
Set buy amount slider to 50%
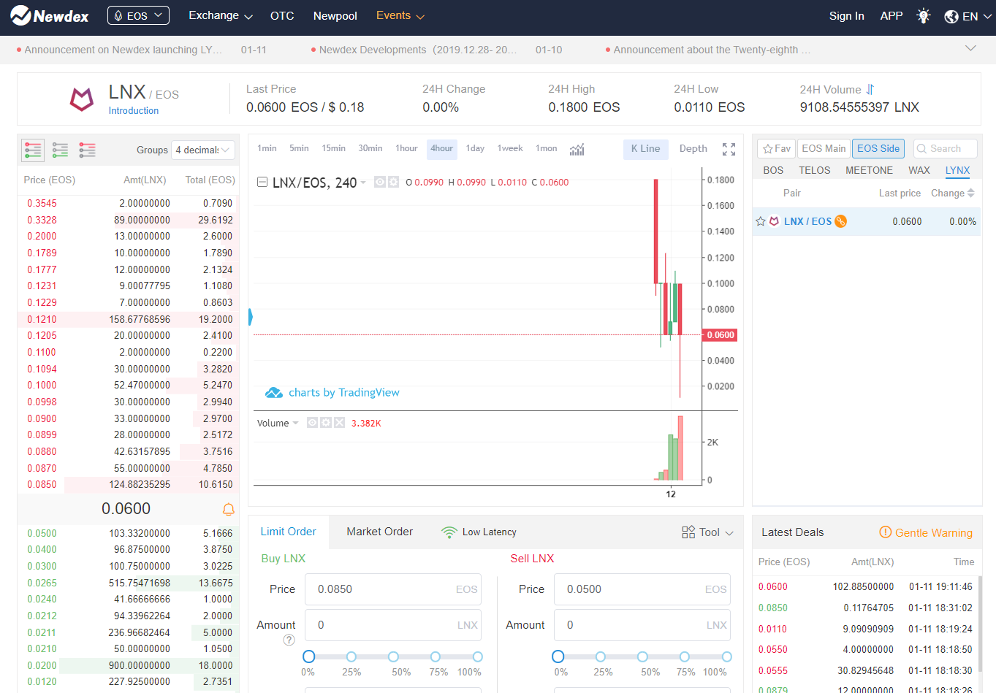point(393,656)
